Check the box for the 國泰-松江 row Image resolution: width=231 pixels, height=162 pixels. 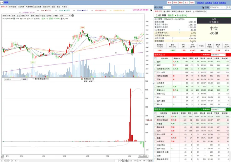[x=155, y=94]
